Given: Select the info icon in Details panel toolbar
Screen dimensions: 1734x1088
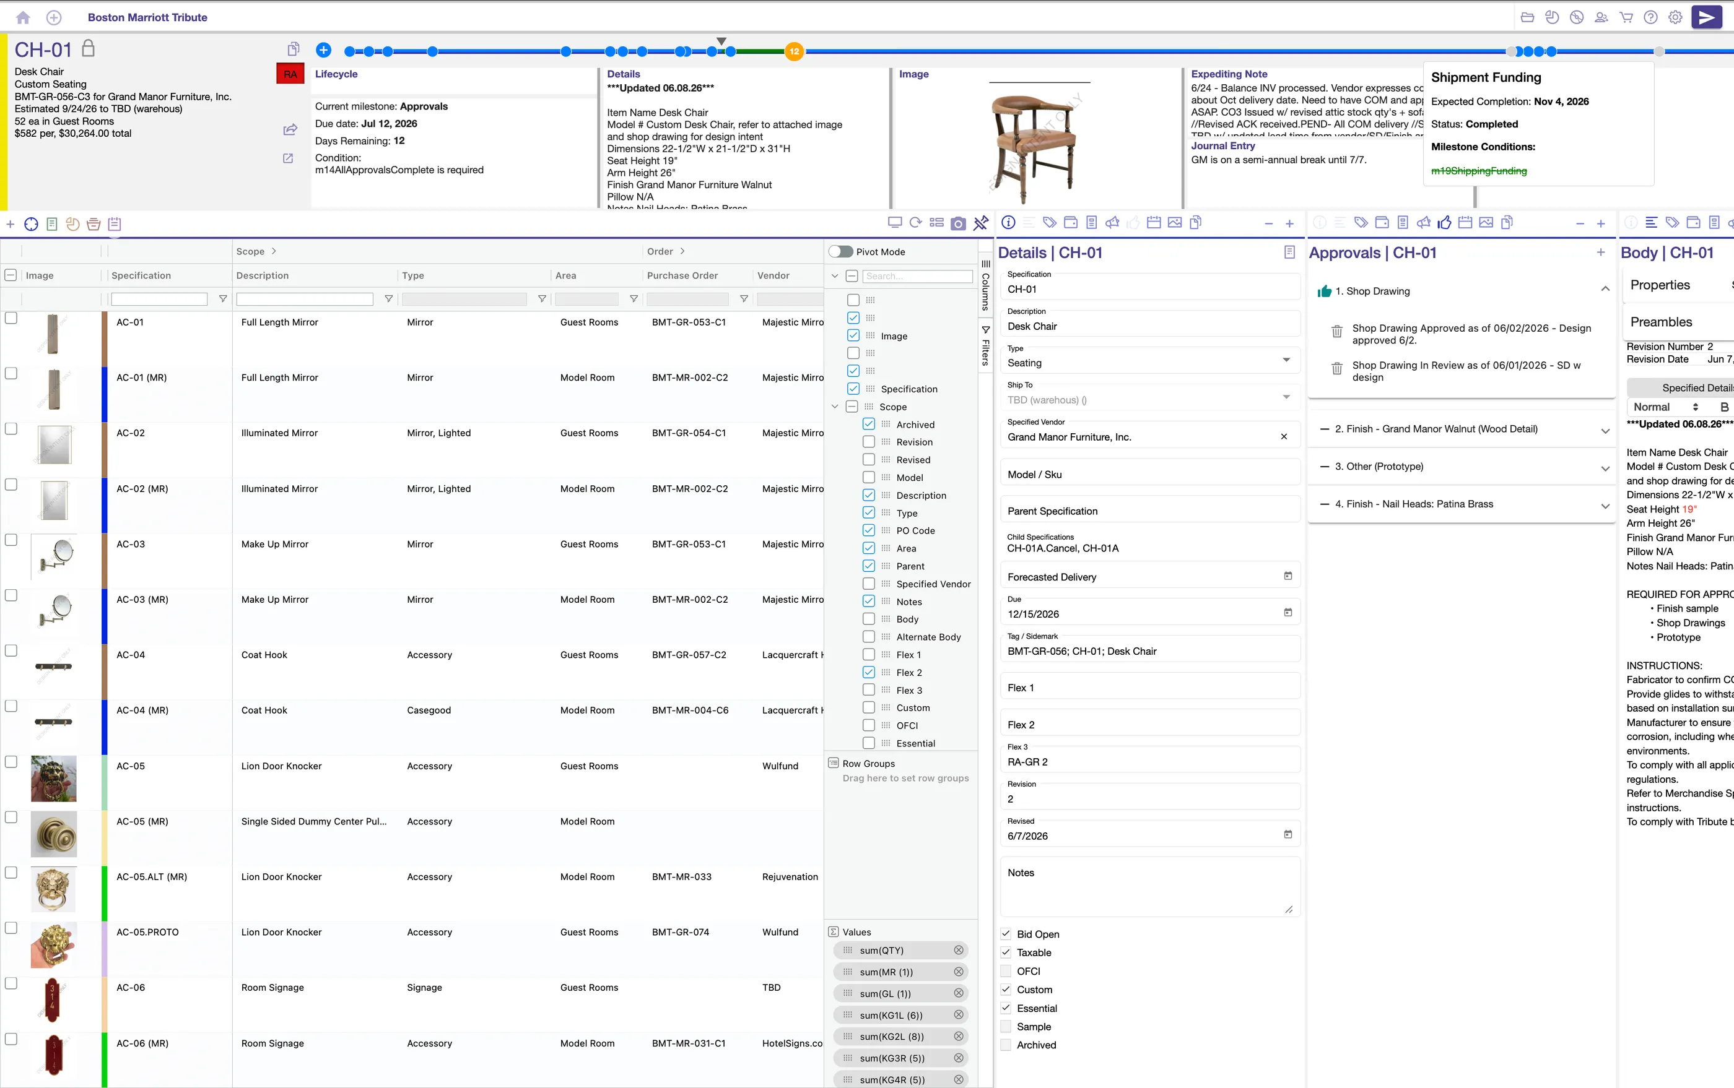Looking at the screenshot, I should pyautogui.click(x=1009, y=223).
